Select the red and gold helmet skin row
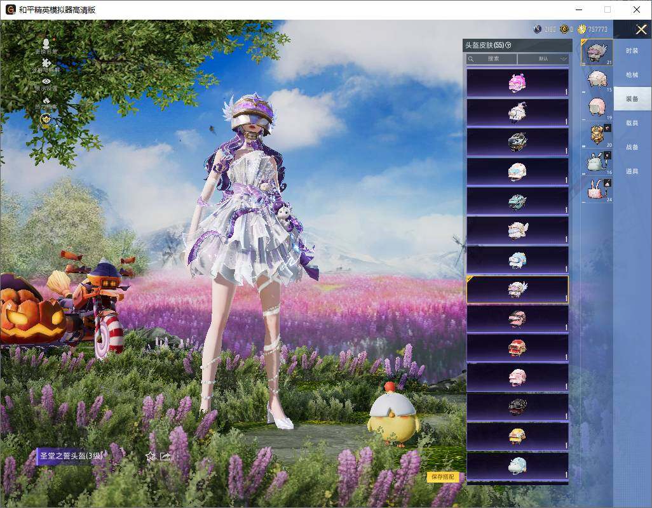 click(517, 349)
